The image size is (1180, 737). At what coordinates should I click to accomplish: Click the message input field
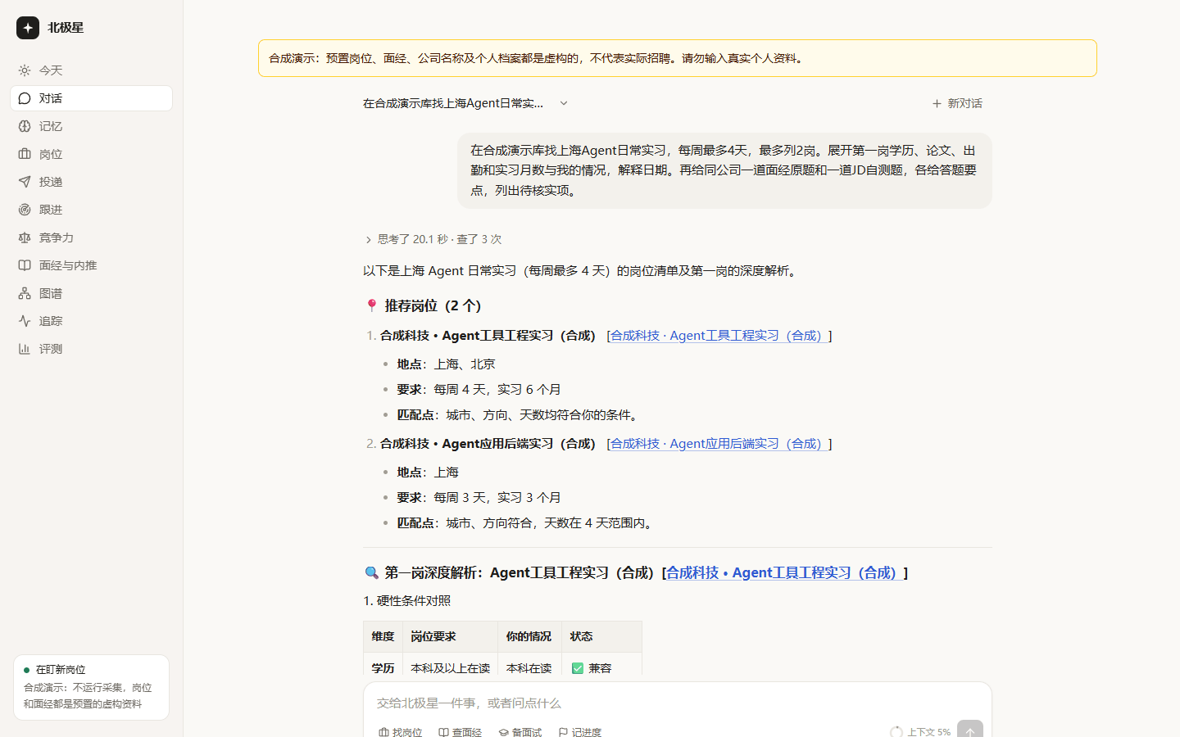click(677, 703)
